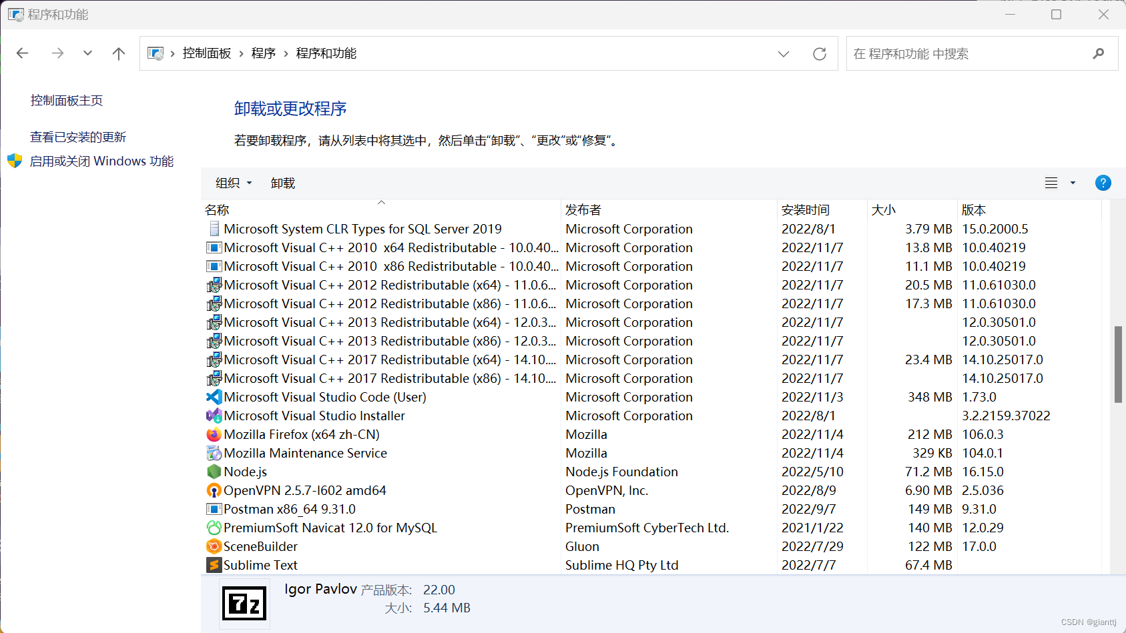The width and height of the screenshot is (1126, 633).
Task: Select the Mozilla Firefox program icon
Action: tap(213, 434)
